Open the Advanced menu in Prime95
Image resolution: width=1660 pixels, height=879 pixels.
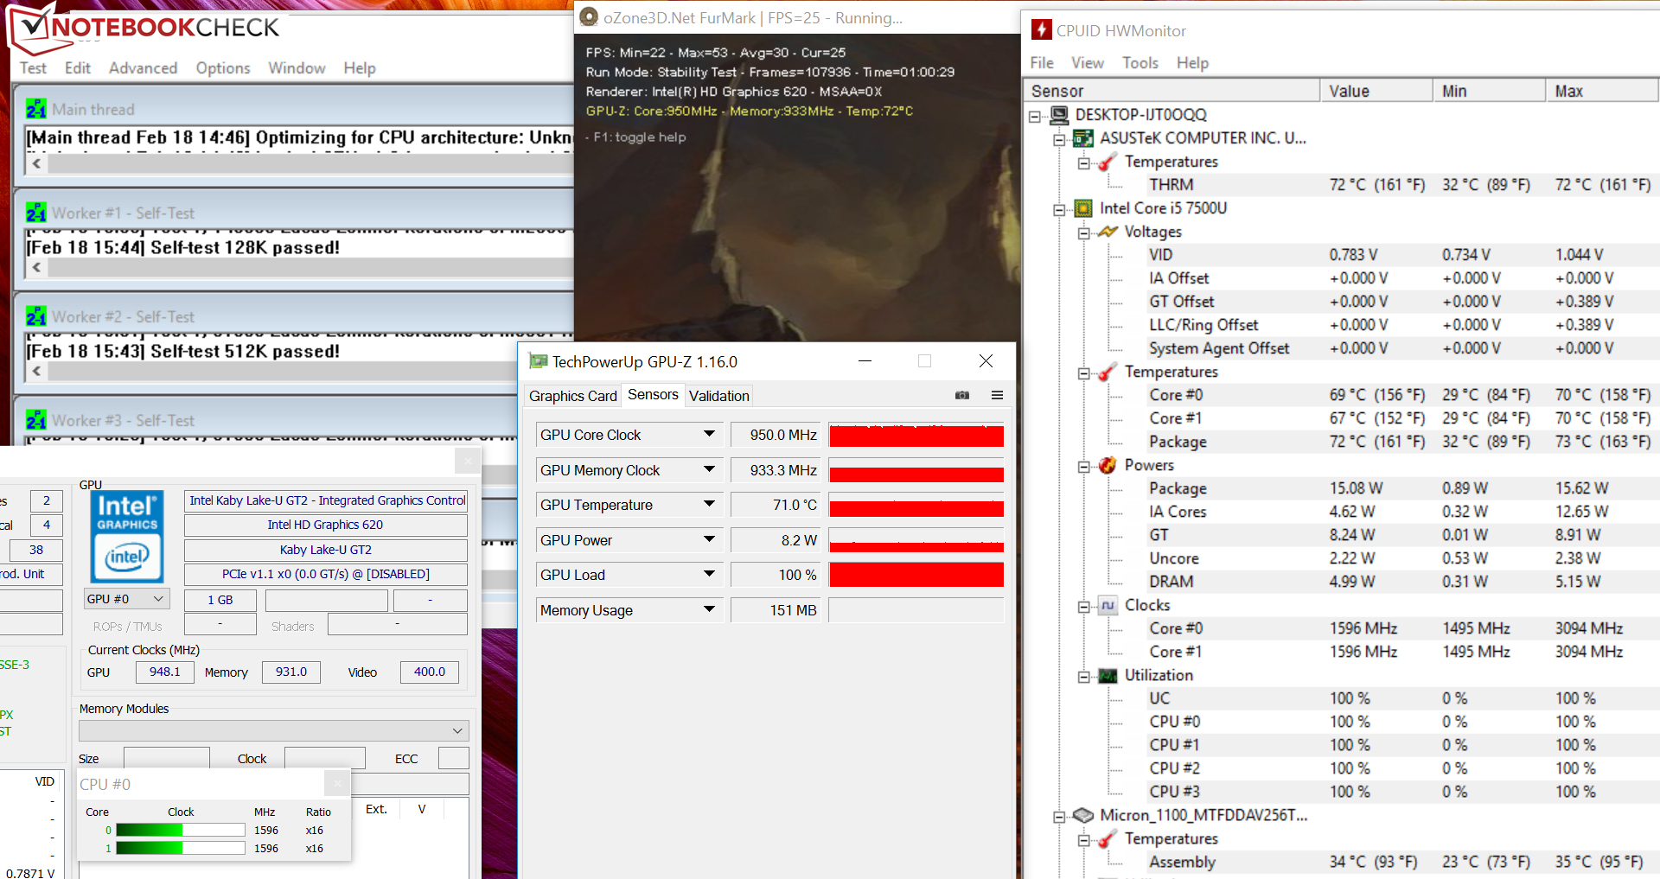(x=144, y=67)
